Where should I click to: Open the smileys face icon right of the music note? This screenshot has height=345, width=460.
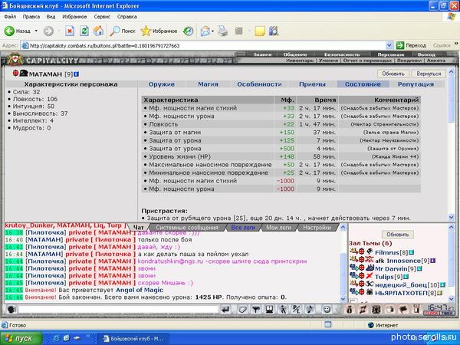(327, 310)
